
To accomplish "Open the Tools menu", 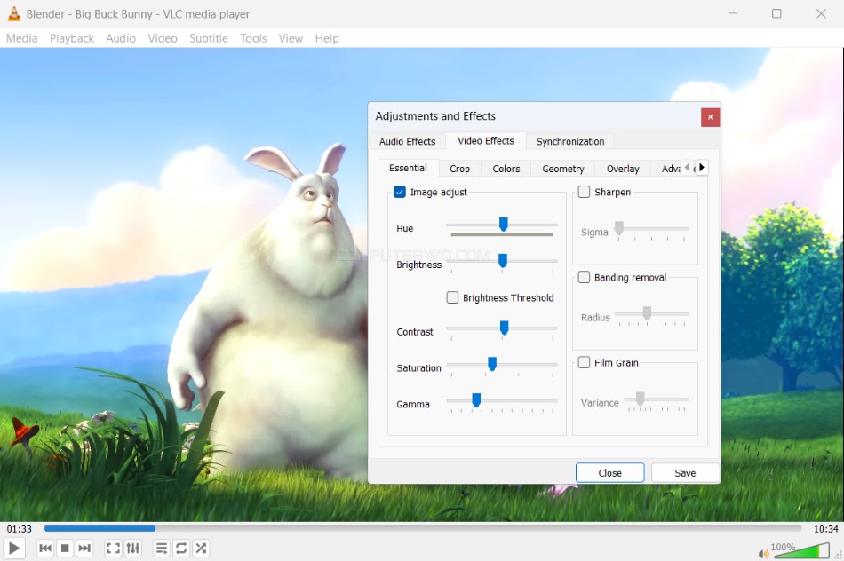I will pyautogui.click(x=253, y=38).
